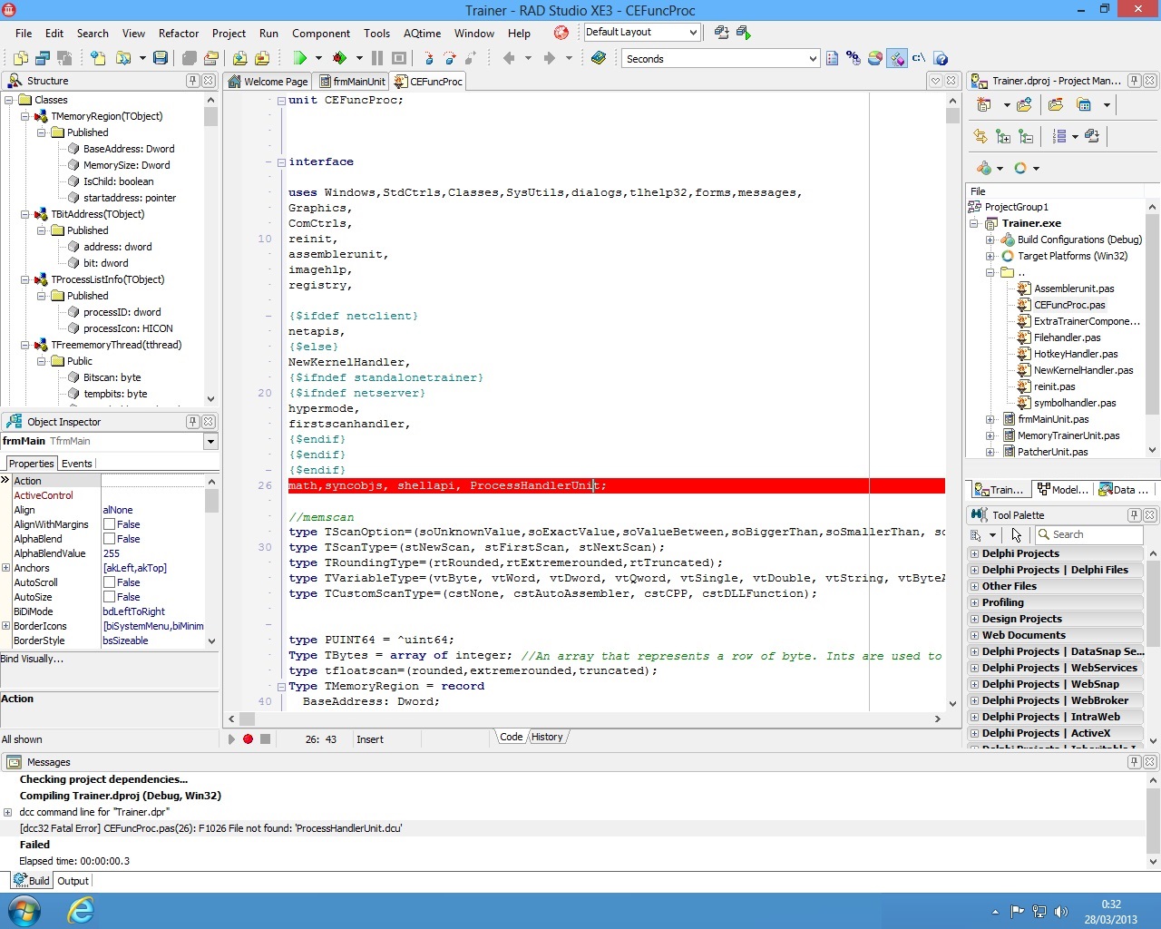Click the green Run button in toolbar
Image resolution: width=1161 pixels, height=929 pixels.
[x=300, y=58]
